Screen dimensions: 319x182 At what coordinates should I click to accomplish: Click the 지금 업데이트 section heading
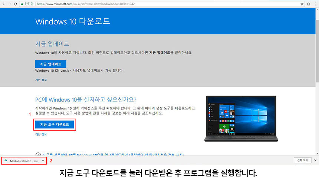coord(52,44)
